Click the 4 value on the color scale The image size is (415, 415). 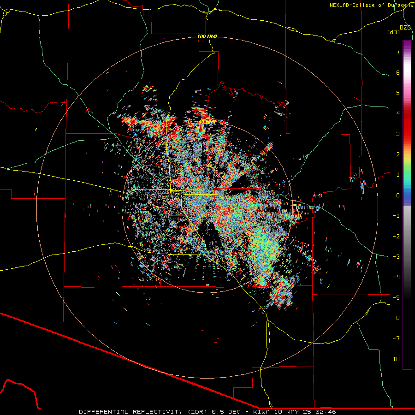click(x=398, y=113)
